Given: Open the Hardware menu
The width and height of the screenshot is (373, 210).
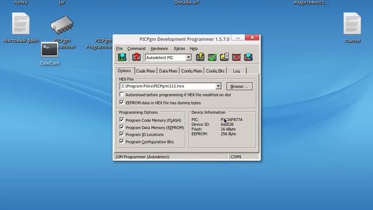Looking at the screenshot, I should pyautogui.click(x=159, y=48).
